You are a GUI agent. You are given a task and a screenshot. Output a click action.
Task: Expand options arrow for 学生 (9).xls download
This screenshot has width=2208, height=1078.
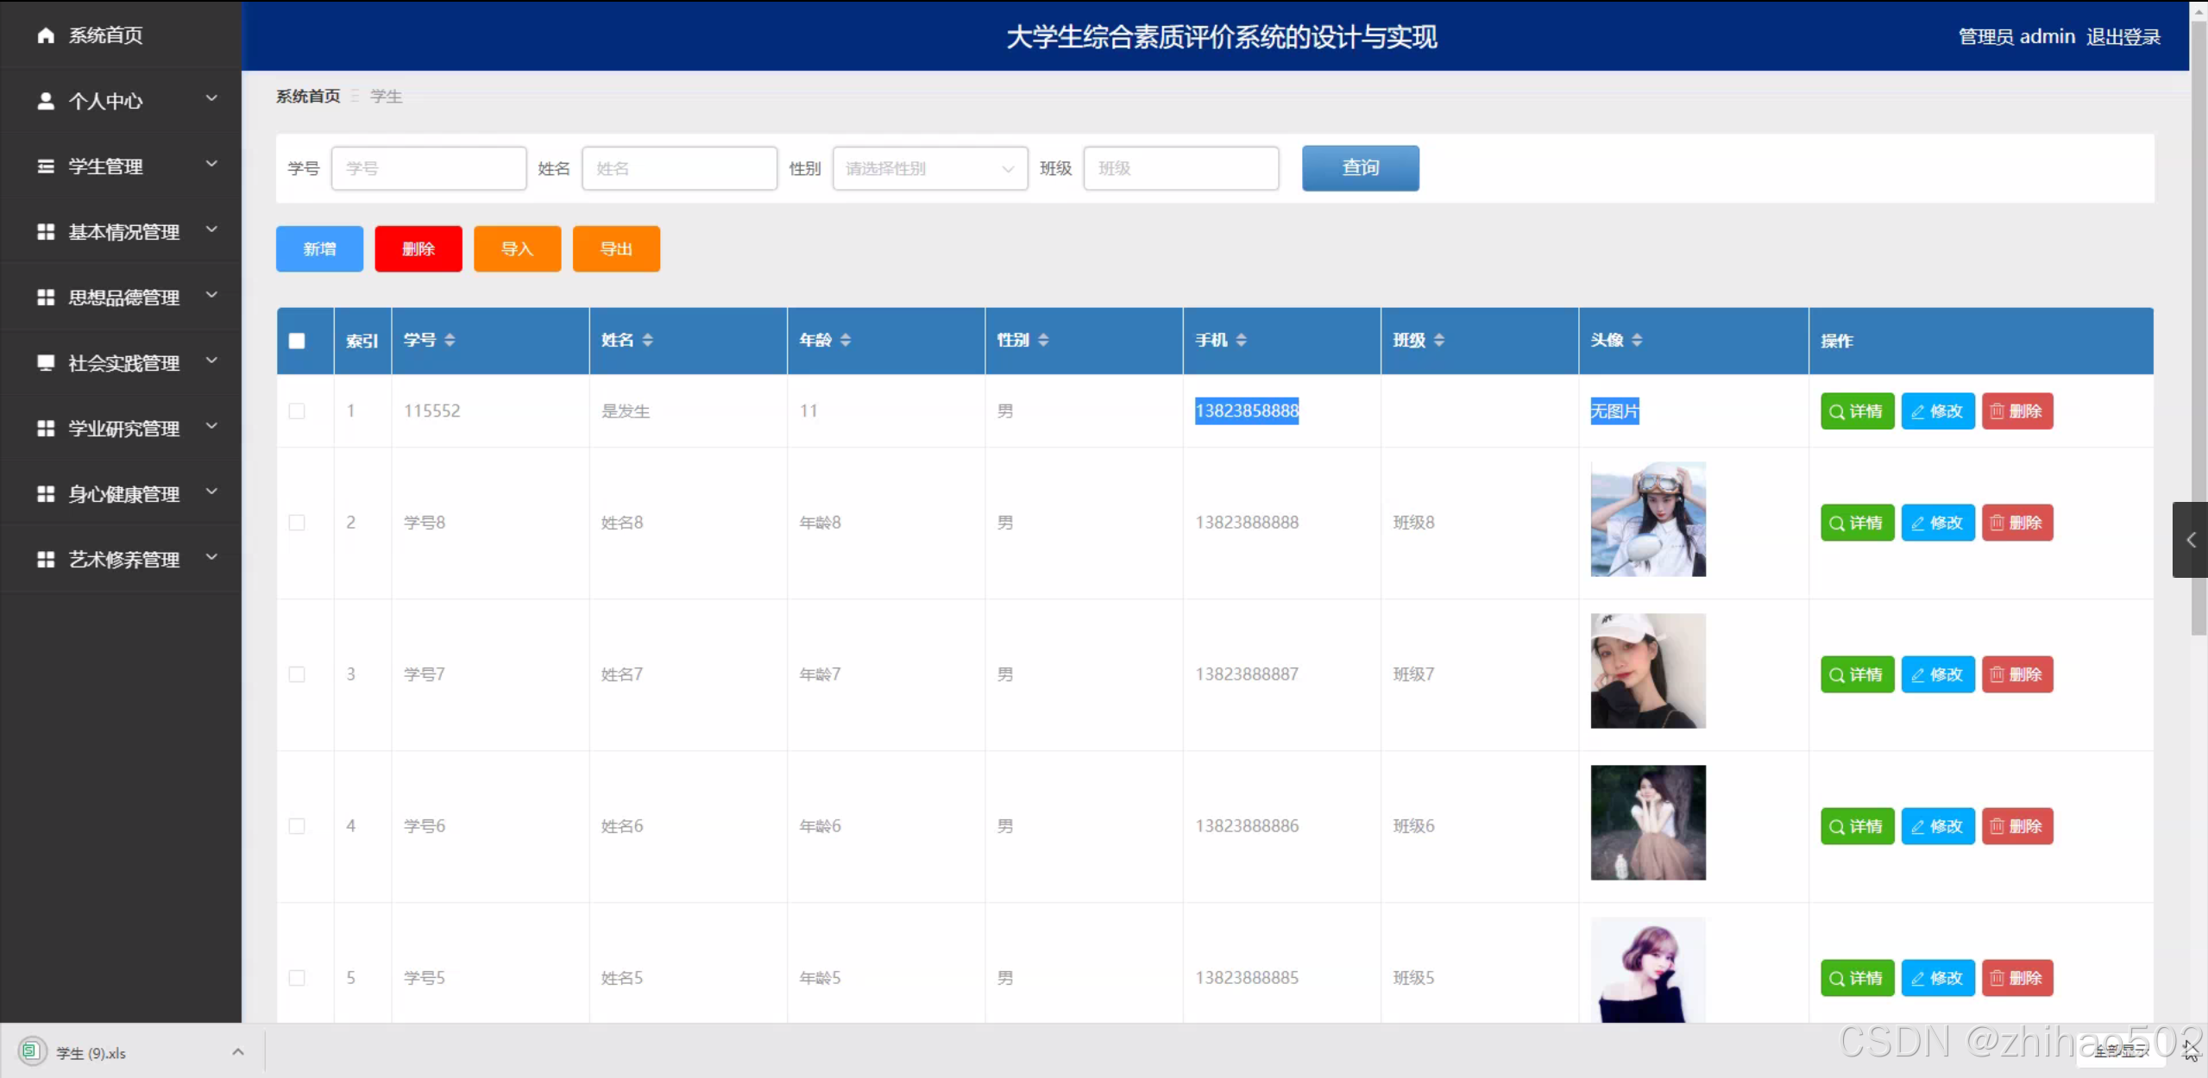[x=238, y=1052]
